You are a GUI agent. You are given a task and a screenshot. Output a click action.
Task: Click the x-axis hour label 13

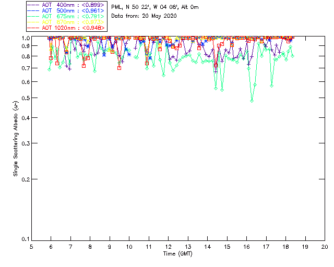[x=188, y=247]
